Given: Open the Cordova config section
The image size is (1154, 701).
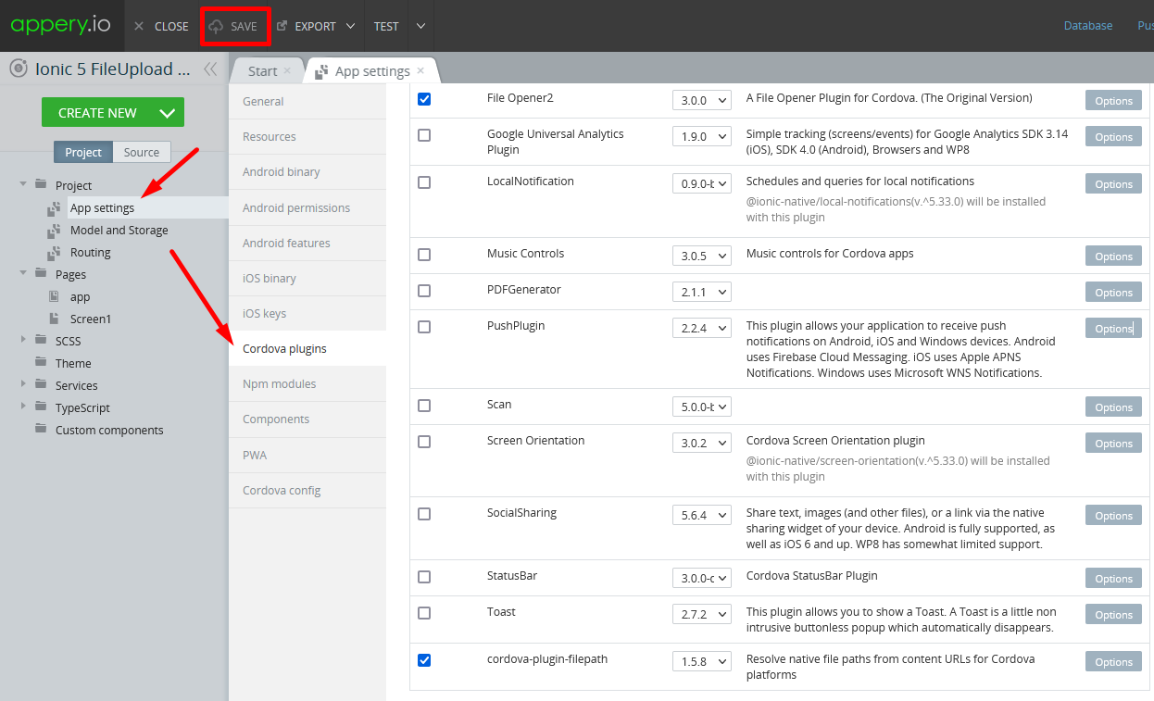Looking at the screenshot, I should click(x=307, y=491).
